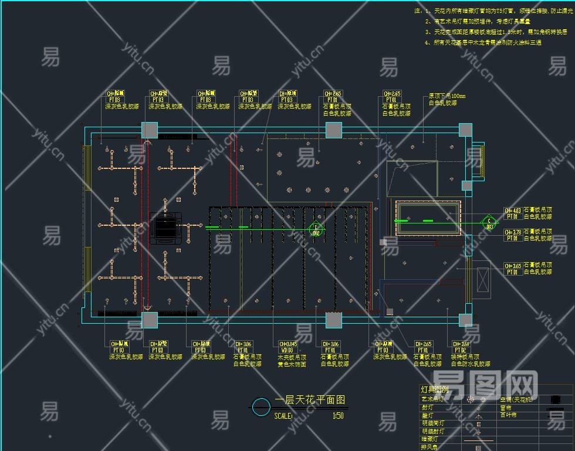The height and width of the screenshot is (451, 575).
Task: Select the 原顶下吊100mm annotation
Action: point(447,96)
